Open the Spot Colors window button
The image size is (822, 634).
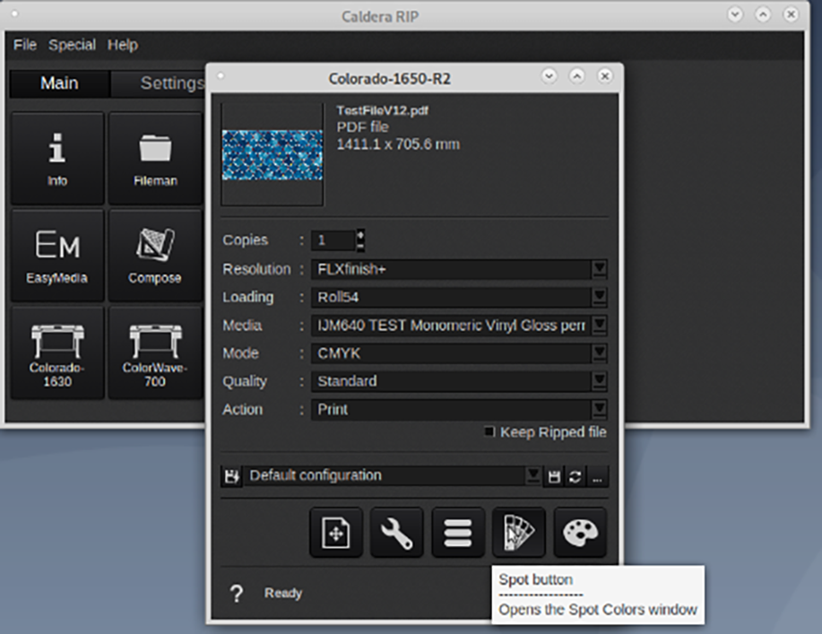[519, 534]
